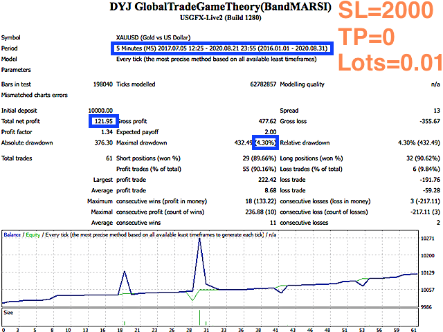Screen dimensions: 443x332
Task: Click the 10271 y-axis label
Action: coord(428,239)
